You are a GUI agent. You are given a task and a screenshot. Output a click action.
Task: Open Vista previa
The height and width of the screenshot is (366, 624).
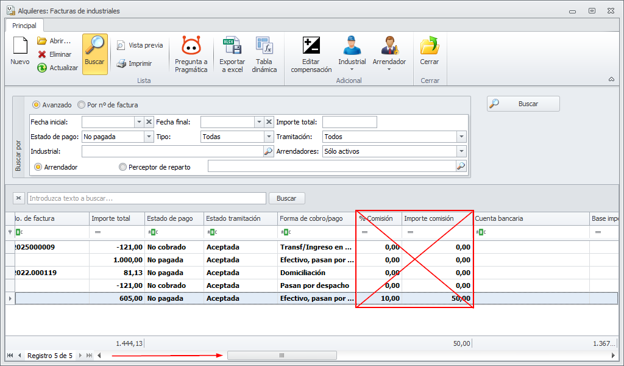(140, 45)
